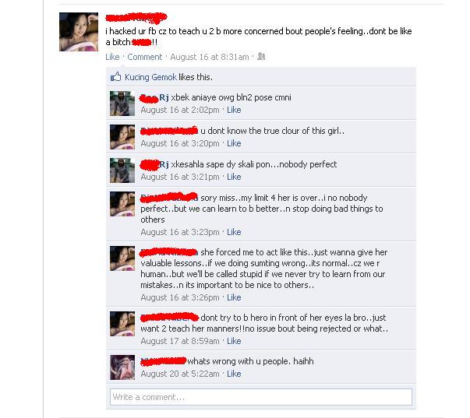Viewport: 470px width, 418px height.
Task: Like the 3:20pm comment
Action: click(234, 143)
